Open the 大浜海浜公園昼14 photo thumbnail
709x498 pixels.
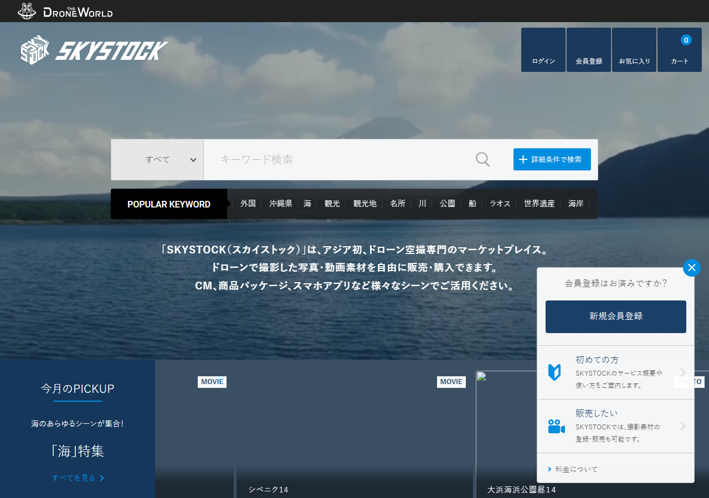click(593, 434)
